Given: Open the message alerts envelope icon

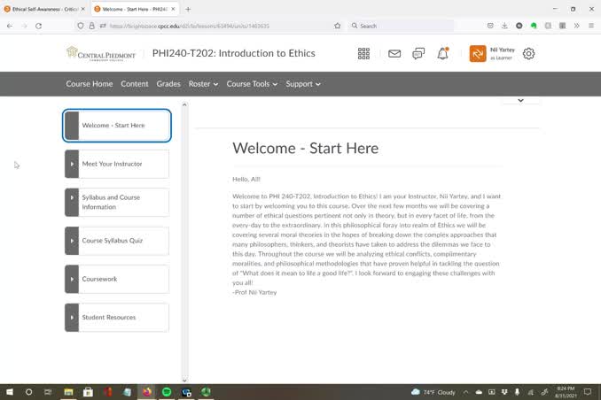Looking at the screenshot, I should pyautogui.click(x=394, y=54).
